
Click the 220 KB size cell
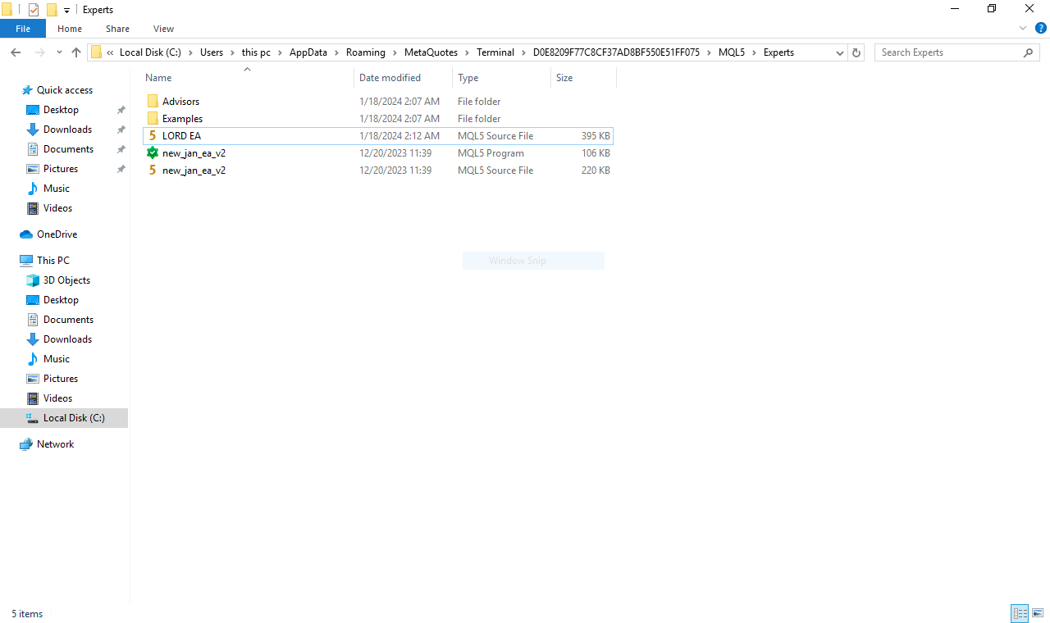(596, 171)
